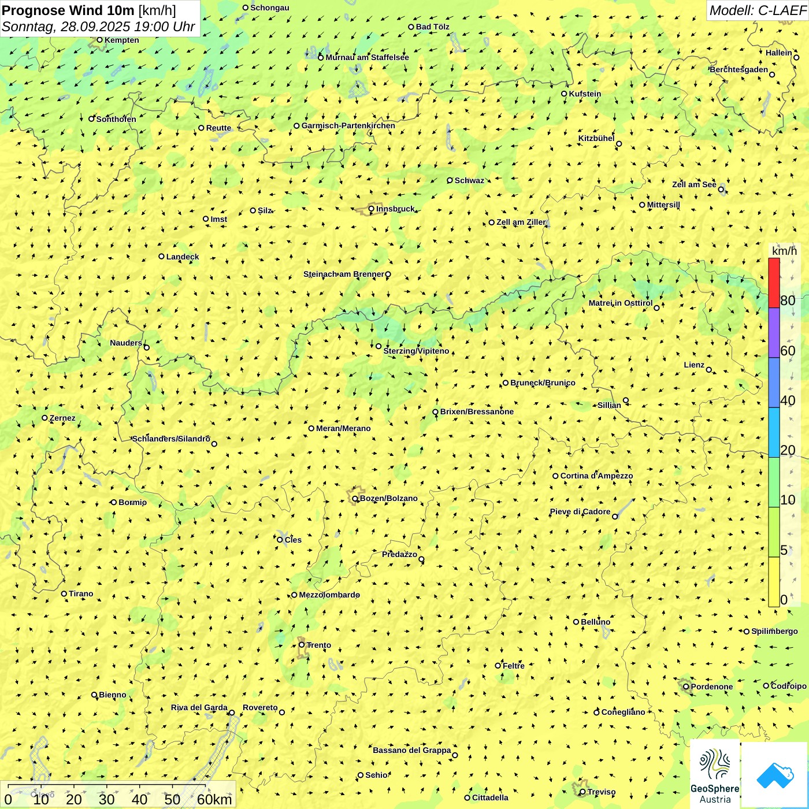Click the Innsbruck city marker
This screenshot has height=809, width=809.
(372, 209)
